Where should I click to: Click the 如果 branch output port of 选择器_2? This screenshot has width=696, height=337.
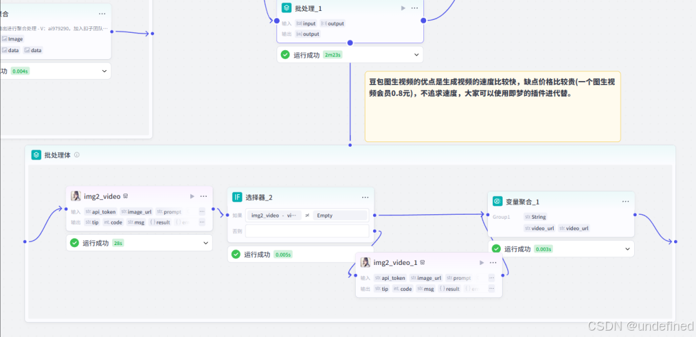tap(375, 215)
